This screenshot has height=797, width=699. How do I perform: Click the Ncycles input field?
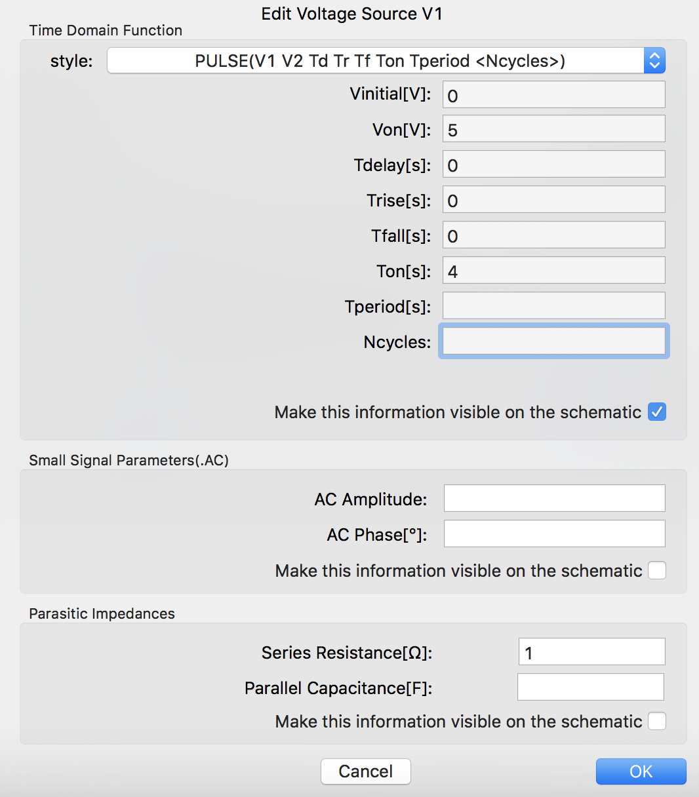pos(554,341)
